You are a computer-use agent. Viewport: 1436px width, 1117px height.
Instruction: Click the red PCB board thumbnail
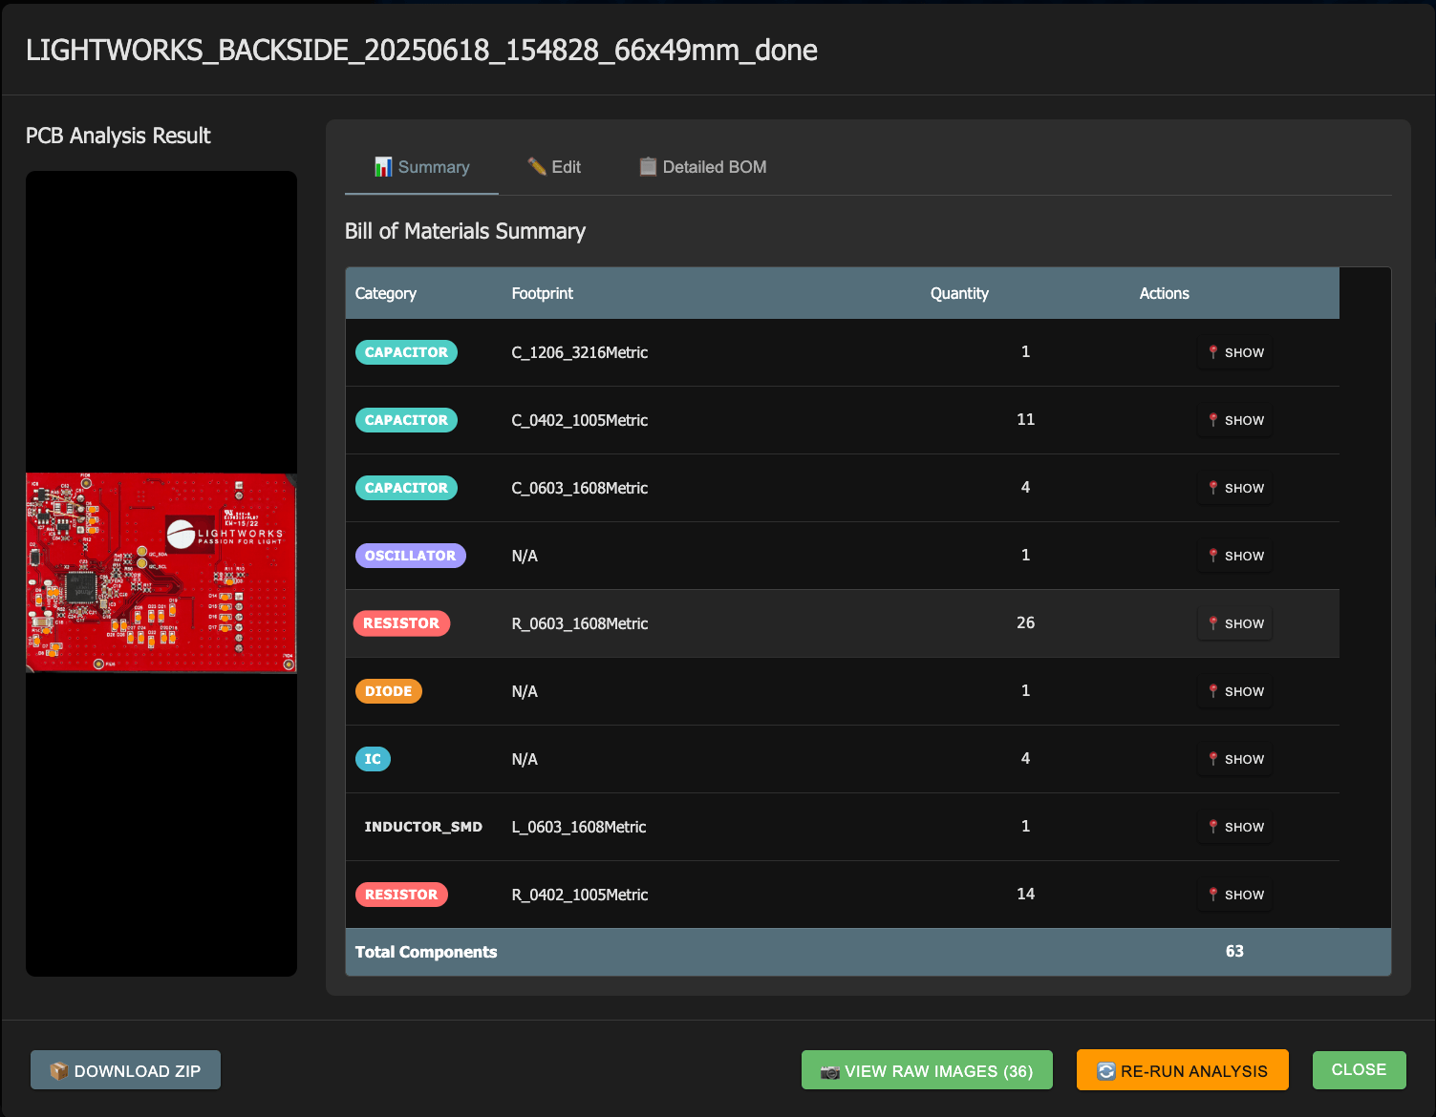(x=161, y=573)
